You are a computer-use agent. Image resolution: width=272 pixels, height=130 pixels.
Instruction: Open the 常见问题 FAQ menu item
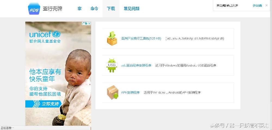click(131, 9)
